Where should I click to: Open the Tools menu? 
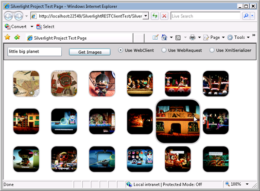click(x=239, y=37)
